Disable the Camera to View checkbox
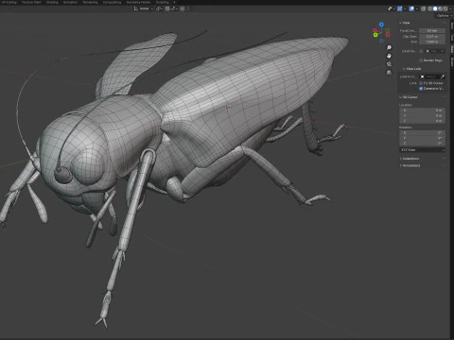Image resolution: width=454 pixels, height=340 pixels. (421, 89)
